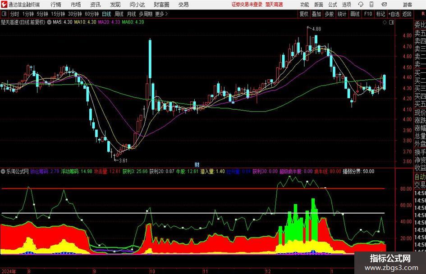This screenshot has height=274, width=426.
Task: Expand the 乐淘公式网 indicator dropdown arrow
Action: (x=3, y=171)
